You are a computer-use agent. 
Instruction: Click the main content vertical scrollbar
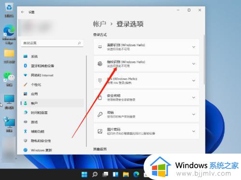click(x=204, y=60)
